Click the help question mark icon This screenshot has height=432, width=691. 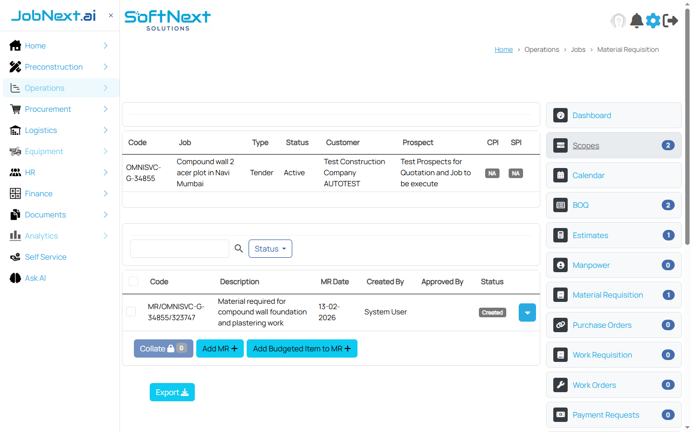(x=619, y=21)
